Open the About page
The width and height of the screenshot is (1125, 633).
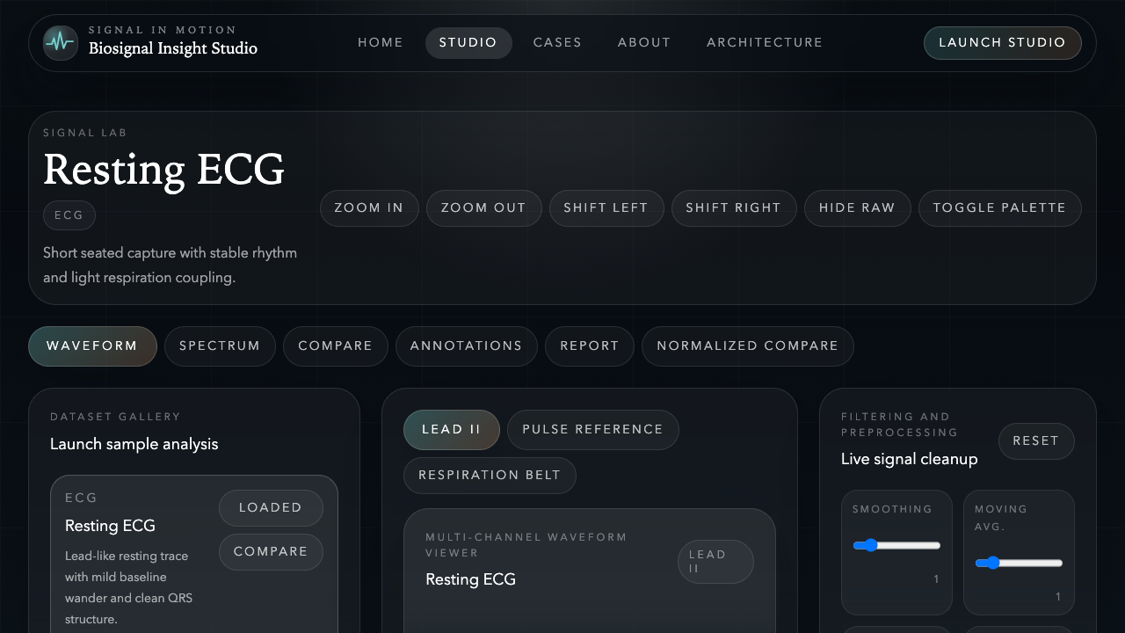click(644, 42)
